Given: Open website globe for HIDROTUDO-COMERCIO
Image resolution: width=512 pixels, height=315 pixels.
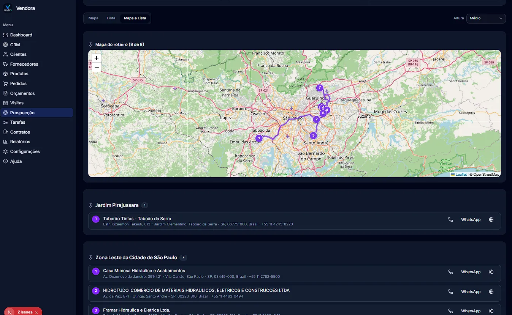Looking at the screenshot, I should (x=491, y=291).
